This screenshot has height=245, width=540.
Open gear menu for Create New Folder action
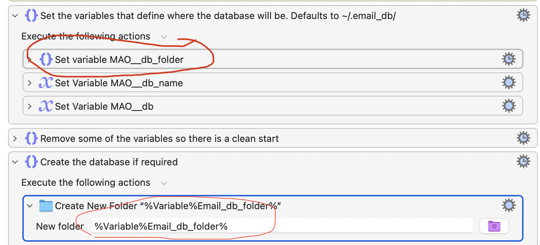tap(509, 206)
